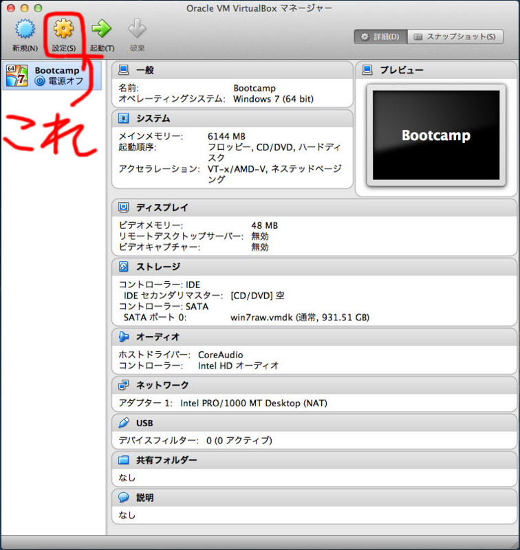Screen dimensions: 520x550
Task: Open the ディスプレイ section header link
Action: point(162,208)
